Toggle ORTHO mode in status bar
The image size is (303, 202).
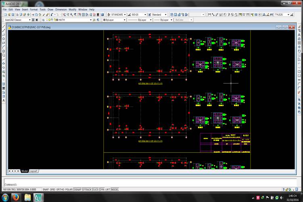point(60,189)
